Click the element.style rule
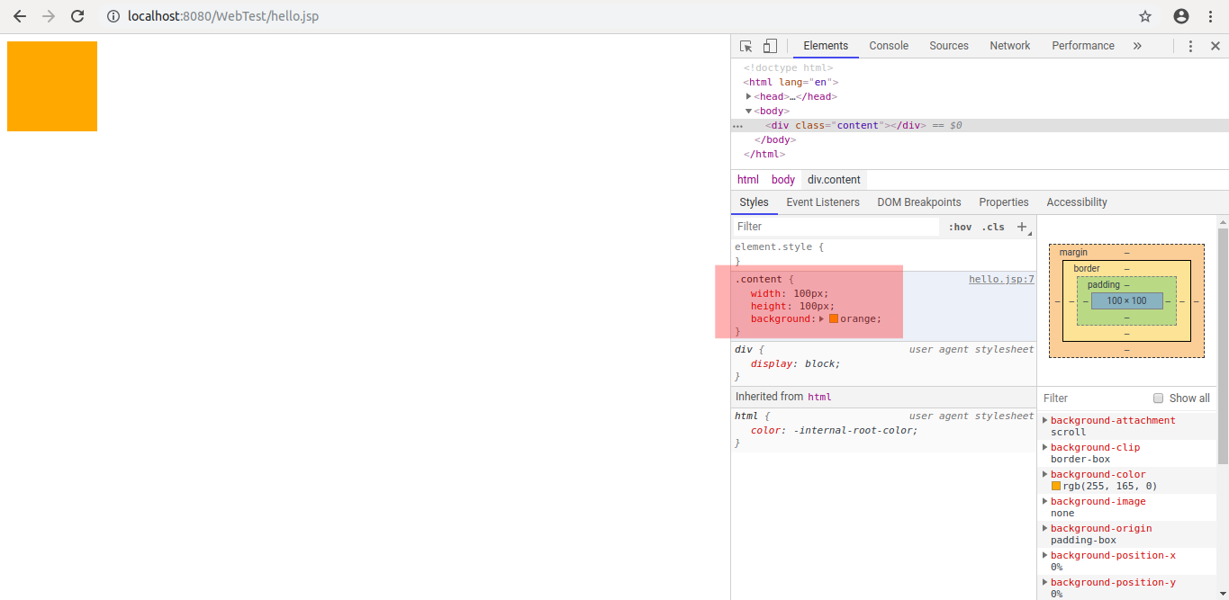1229x600 pixels. tap(780, 246)
